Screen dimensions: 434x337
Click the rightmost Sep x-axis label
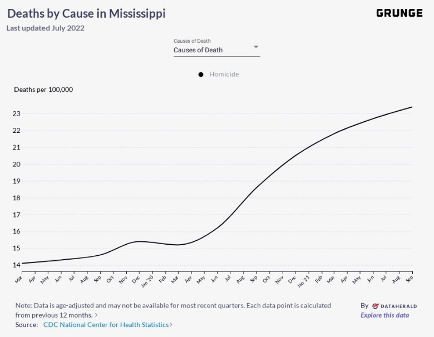coord(410,277)
